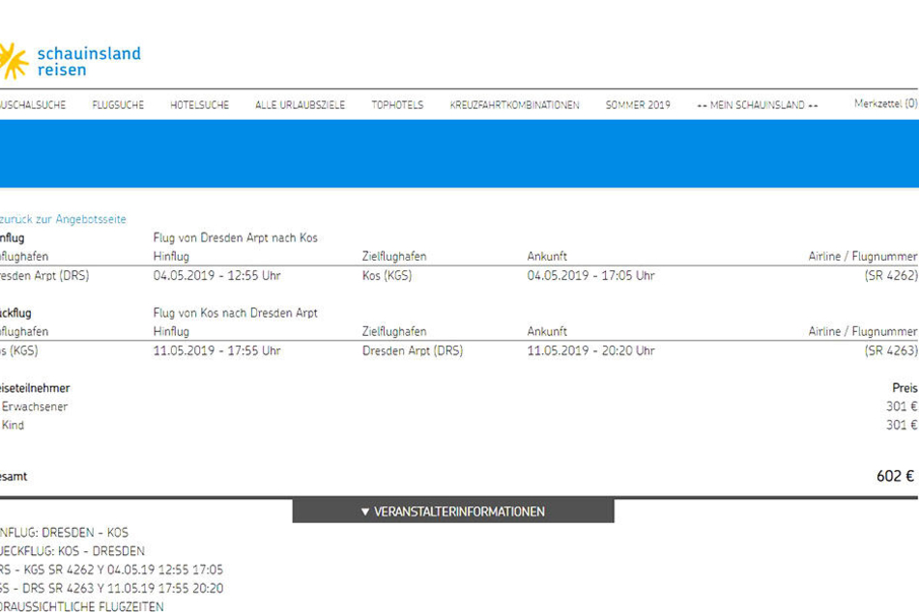919x612 pixels.
Task: Click heading Flug von Kos nach Dresden Arpt
Action: [235, 313]
